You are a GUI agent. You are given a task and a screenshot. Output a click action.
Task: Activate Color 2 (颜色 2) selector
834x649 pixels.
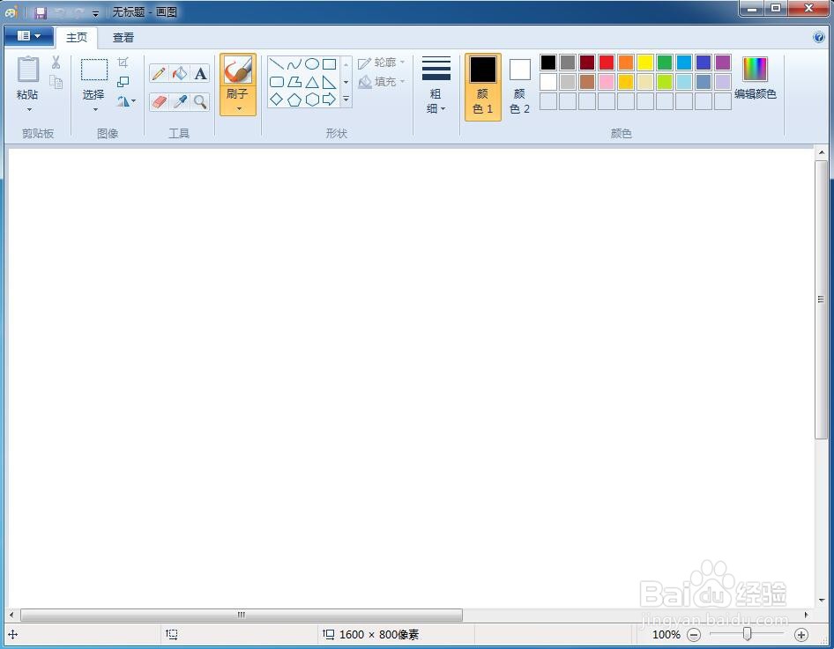click(519, 87)
